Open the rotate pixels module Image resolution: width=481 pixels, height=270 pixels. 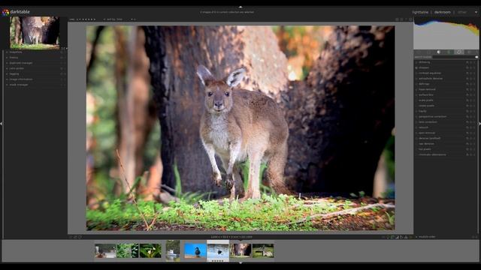pyautogui.click(x=426, y=106)
